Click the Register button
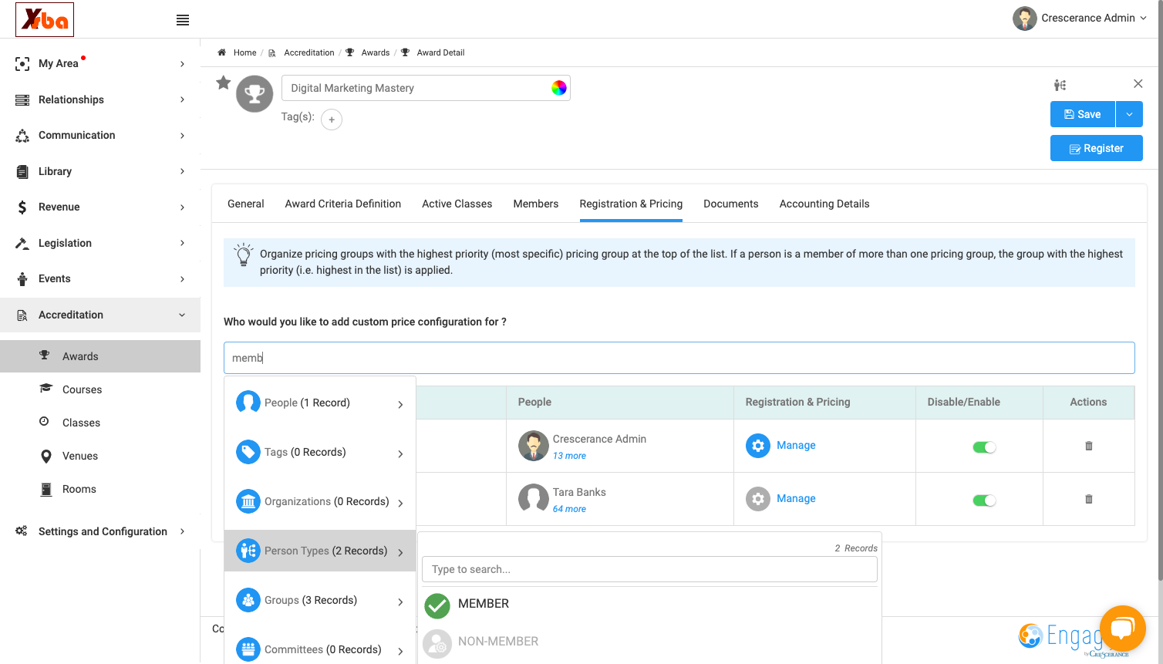 (1097, 148)
